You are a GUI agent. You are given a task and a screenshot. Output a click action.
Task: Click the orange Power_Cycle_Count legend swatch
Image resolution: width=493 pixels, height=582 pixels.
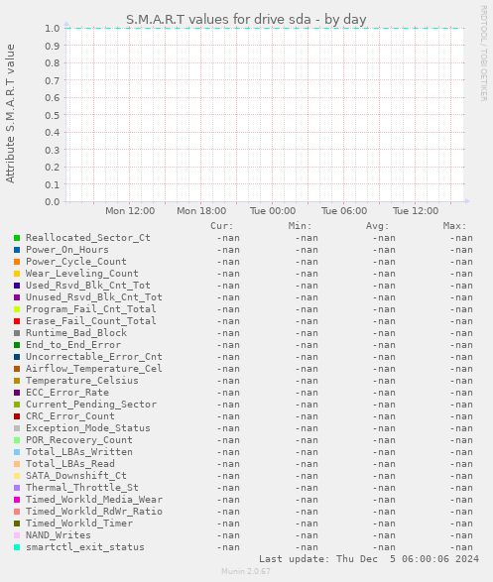point(17,262)
